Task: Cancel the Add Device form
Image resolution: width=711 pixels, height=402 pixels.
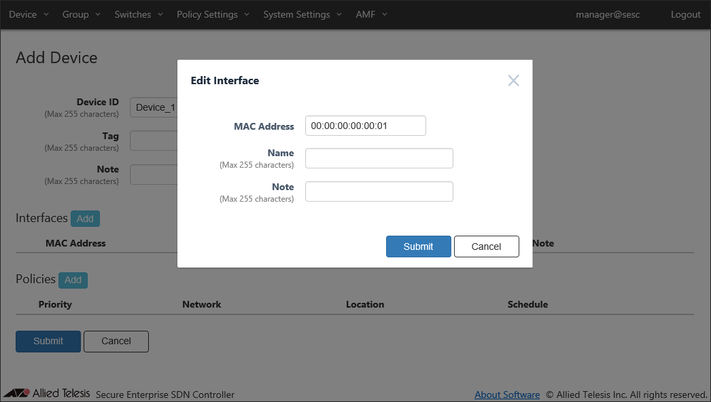Action: coord(116,341)
